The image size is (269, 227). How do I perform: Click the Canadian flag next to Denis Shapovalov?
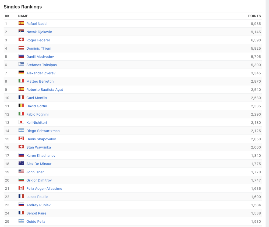(x=21, y=139)
